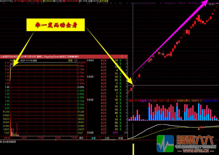Screen dimensions: 219x155
Task: Maximize the 九安医疗 intraday popup window
Action: click(x=122, y=56)
